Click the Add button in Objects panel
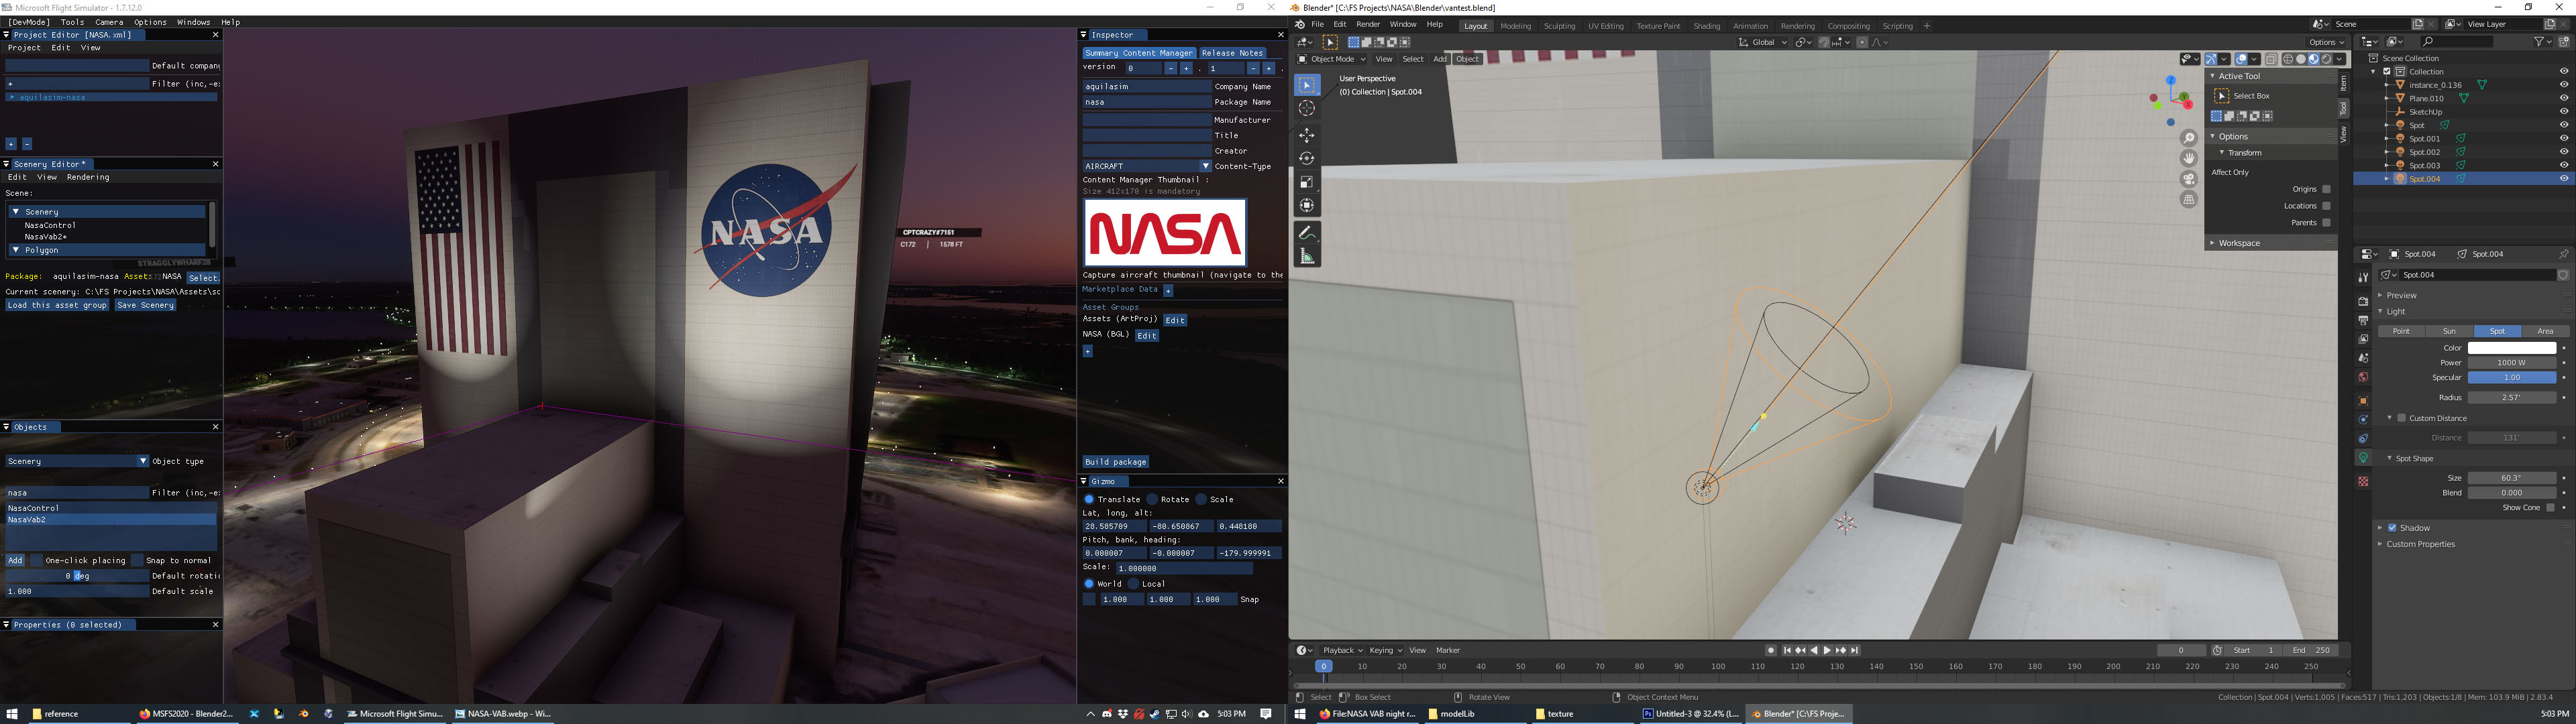 (15, 560)
